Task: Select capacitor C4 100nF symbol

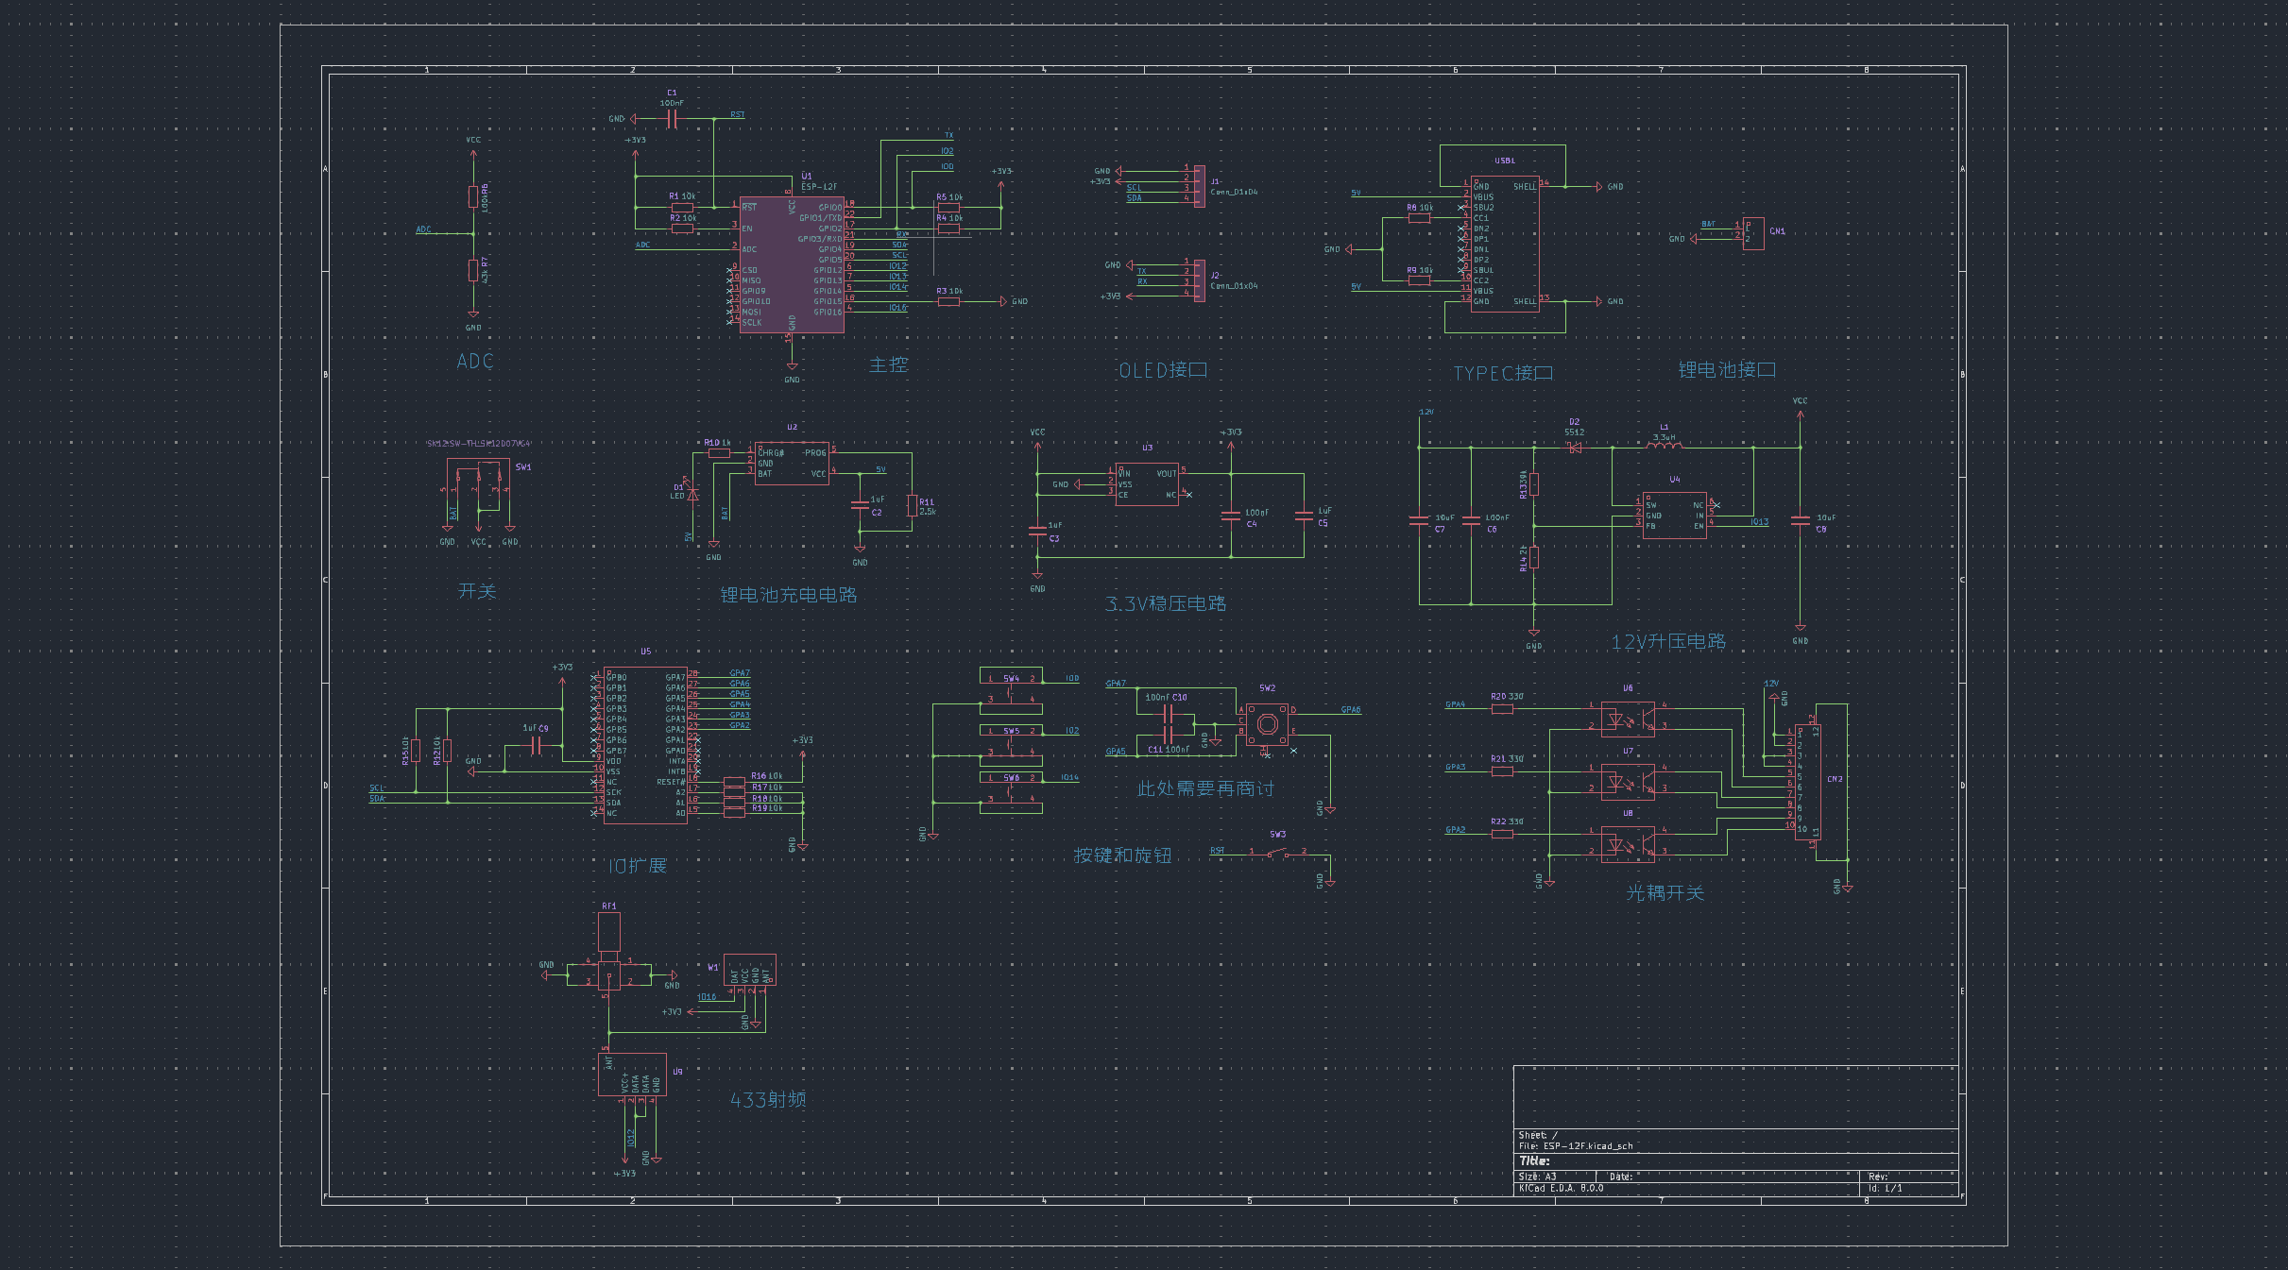Action: 1231,516
